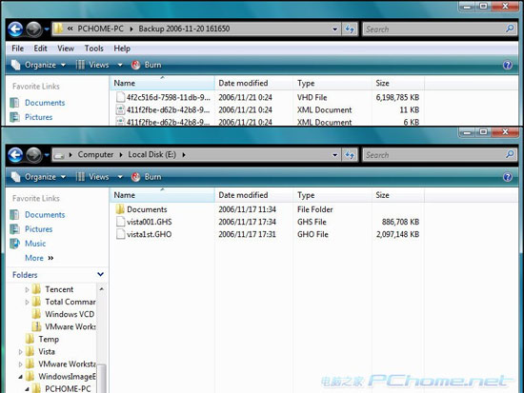Open Views dropdown arrow in the Backup window
Viewport: 524px width, 393px height.
120,65
